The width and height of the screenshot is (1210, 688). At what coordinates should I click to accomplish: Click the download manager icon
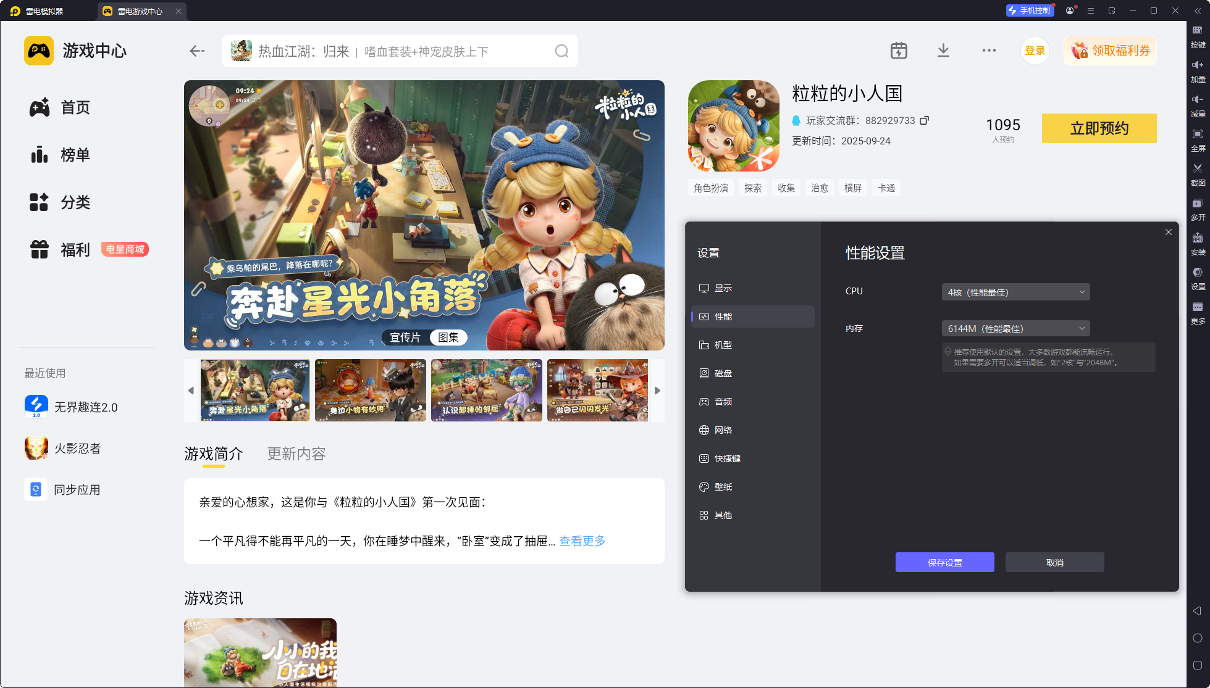tap(943, 51)
